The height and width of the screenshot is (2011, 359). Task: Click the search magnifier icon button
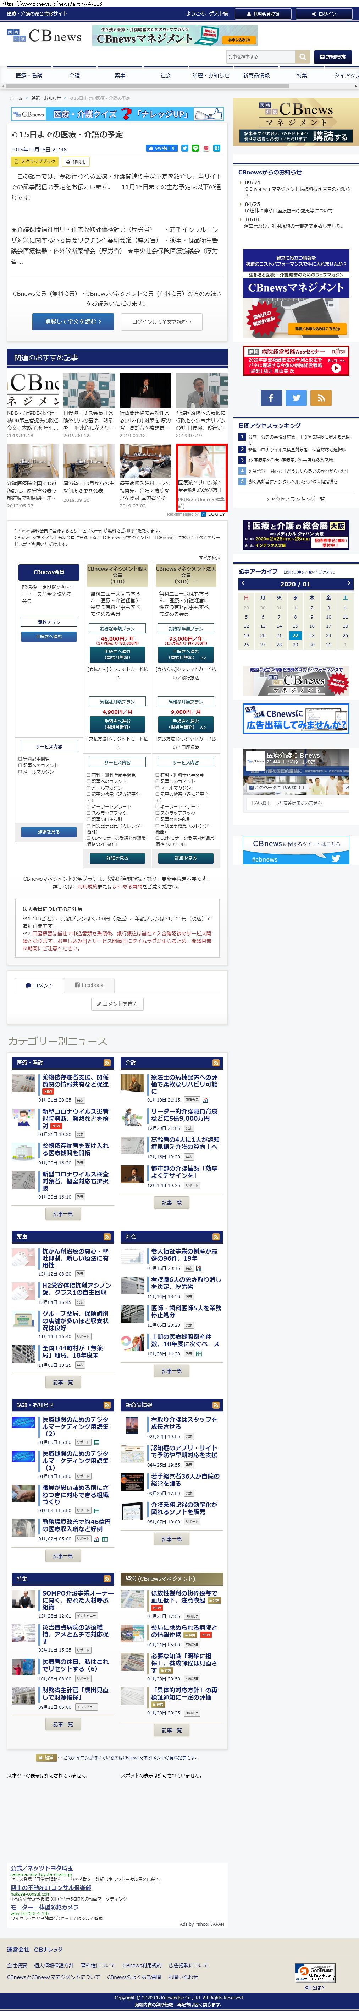tap(302, 57)
